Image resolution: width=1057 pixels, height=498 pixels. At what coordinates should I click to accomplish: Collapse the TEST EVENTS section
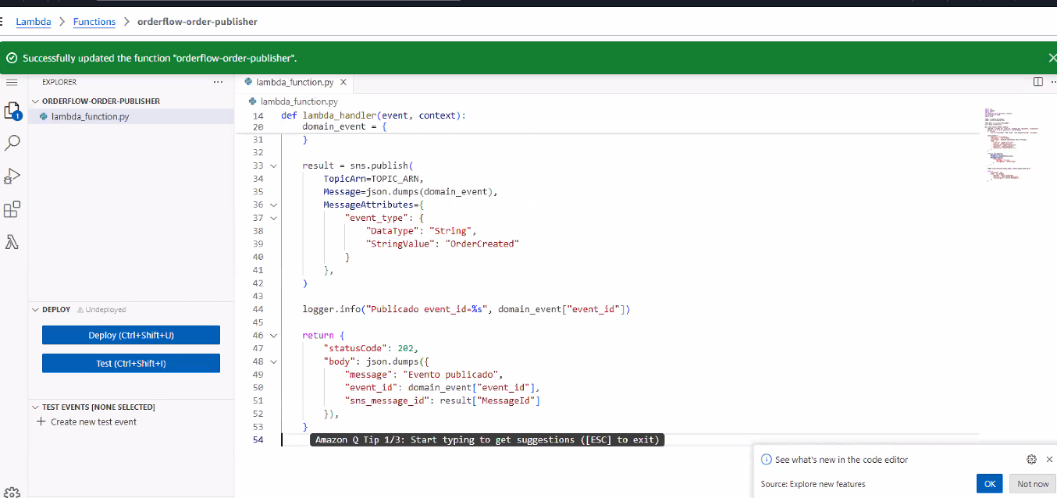pyautogui.click(x=35, y=407)
